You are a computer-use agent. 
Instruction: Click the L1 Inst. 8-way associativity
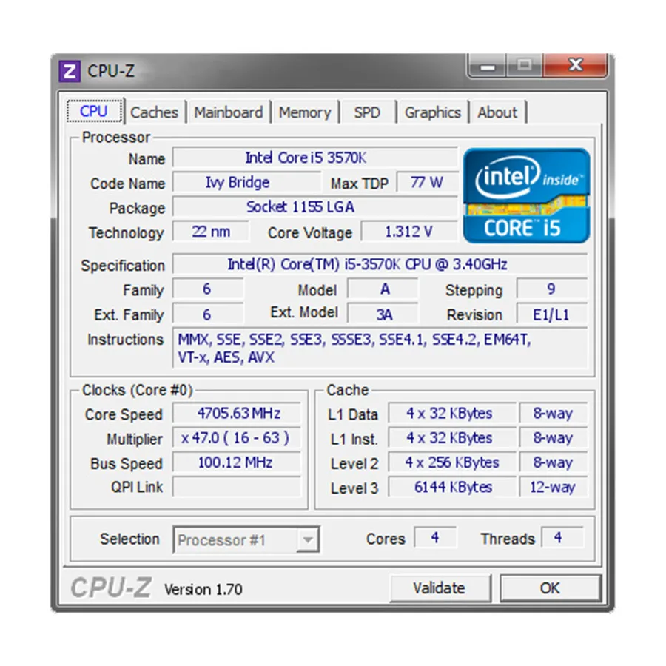tap(553, 438)
